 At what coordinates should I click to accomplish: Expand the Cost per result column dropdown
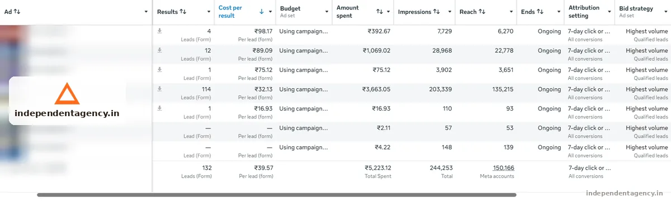point(270,12)
